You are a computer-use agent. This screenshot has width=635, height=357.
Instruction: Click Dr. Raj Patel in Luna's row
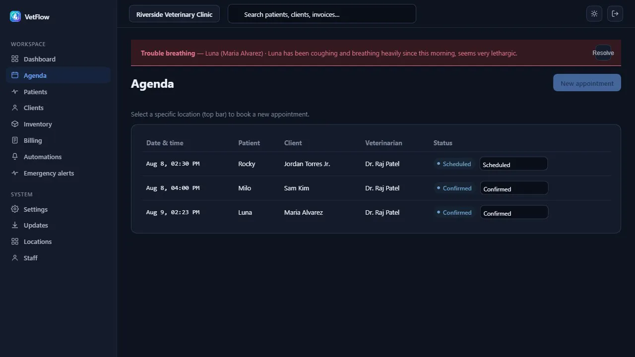point(382,212)
